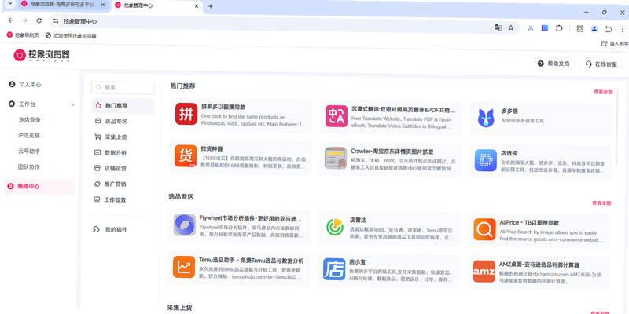Click the 挖象浏览器 logo
This screenshot has width=629, height=314.
pyautogui.click(x=42, y=55)
